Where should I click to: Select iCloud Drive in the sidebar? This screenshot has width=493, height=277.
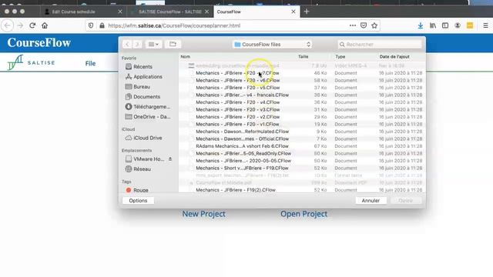pyautogui.click(x=147, y=138)
